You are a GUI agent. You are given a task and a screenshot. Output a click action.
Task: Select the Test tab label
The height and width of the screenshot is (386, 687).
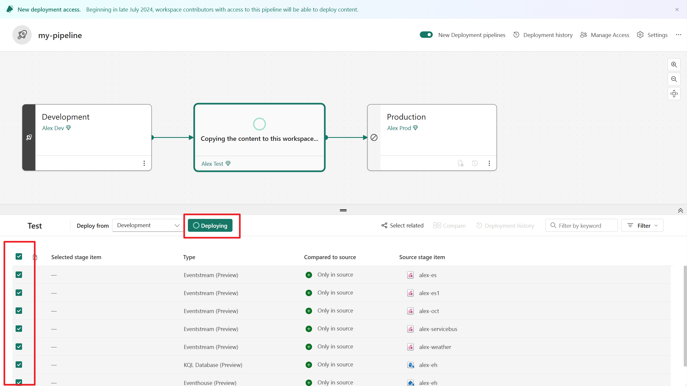point(34,226)
